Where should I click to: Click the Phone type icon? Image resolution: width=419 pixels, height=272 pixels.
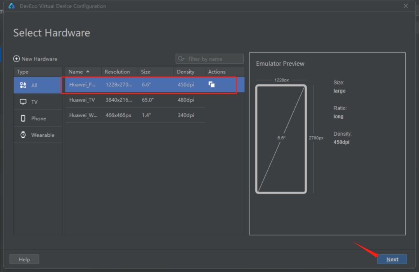(23, 119)
